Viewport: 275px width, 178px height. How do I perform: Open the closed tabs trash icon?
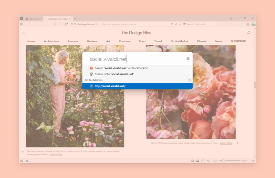pyautogui.click(x=231, y=19)
